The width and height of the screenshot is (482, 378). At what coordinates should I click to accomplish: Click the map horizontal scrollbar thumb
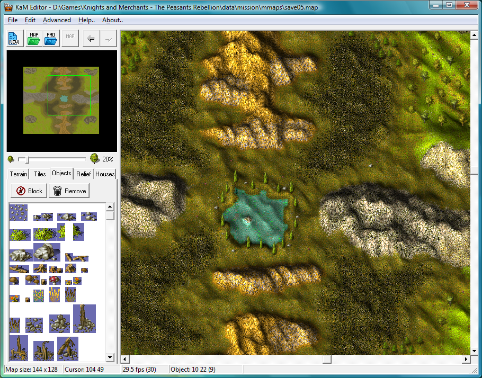[x=327, y=359]
